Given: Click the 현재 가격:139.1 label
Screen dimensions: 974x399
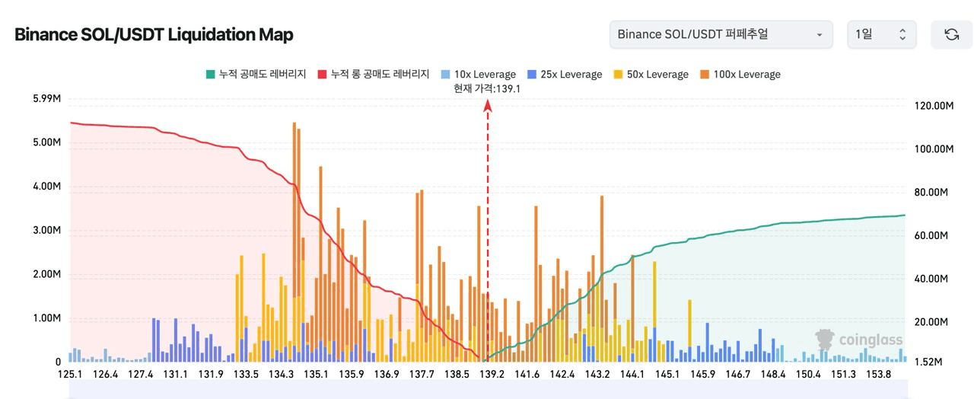Looking at the screenshot, I should 487,89.
